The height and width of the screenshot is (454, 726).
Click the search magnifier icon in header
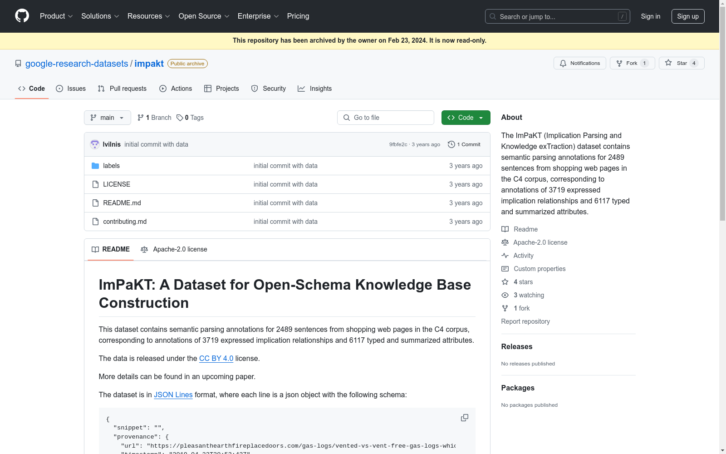coord(493,16)
